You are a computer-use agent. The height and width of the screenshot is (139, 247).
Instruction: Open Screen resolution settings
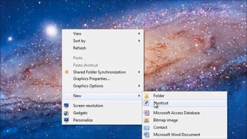[103, 105]
